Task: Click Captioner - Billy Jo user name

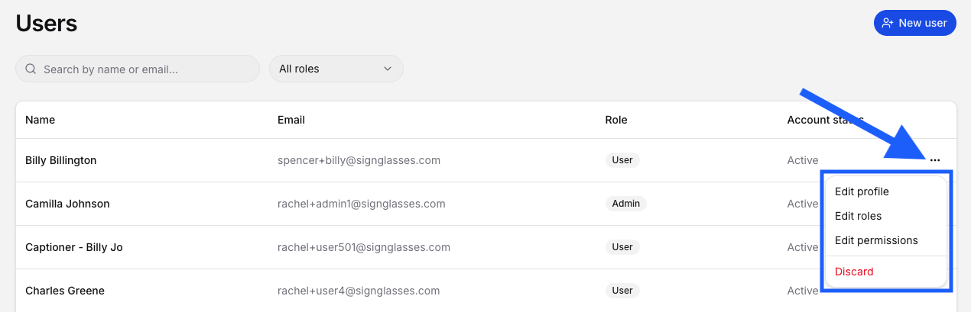Action: tap(74, 247)
